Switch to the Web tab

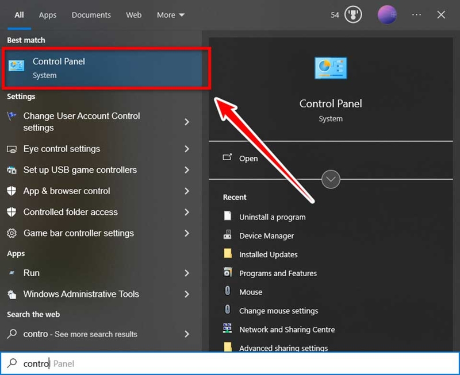tap(133, 15)
